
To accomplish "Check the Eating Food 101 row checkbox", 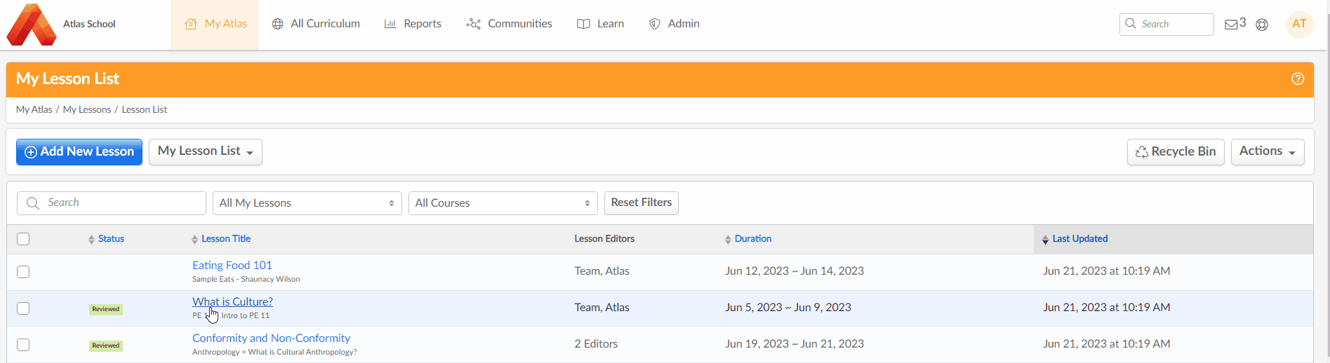I will [23, 272].
